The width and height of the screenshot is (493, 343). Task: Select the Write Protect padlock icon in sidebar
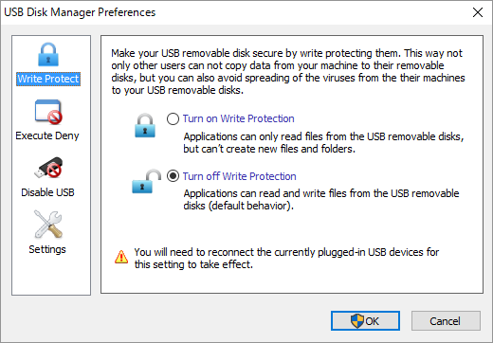click(48, 54)
